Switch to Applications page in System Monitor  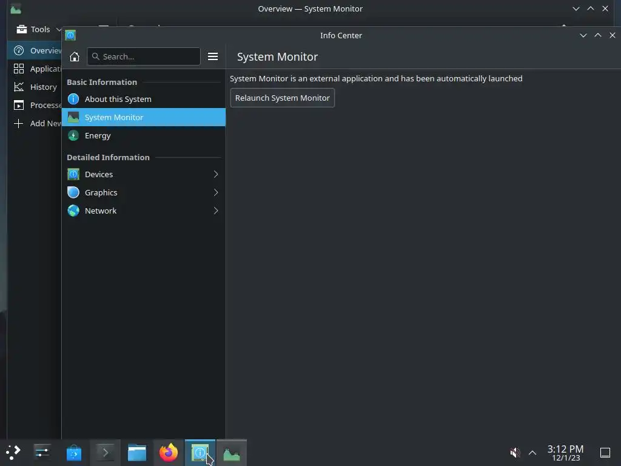(35, 69)
